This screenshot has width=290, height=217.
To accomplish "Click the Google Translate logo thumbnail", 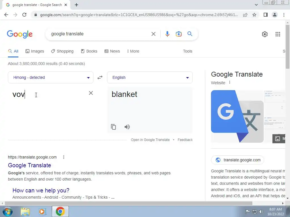I will [237, 116].
